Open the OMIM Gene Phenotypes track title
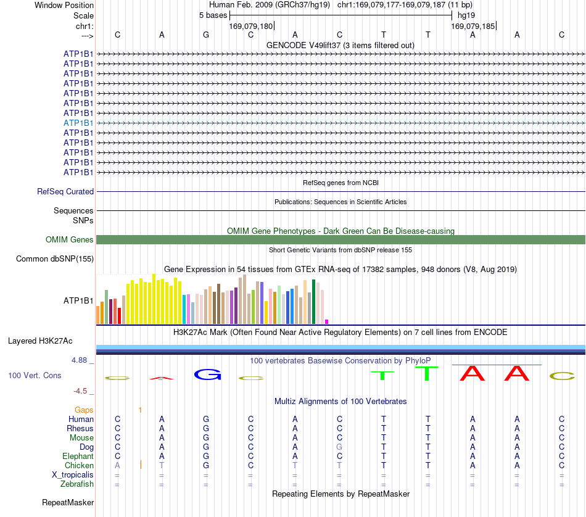Image resolution: width=586 pixels, height=517 pixels. click(340, 231)
